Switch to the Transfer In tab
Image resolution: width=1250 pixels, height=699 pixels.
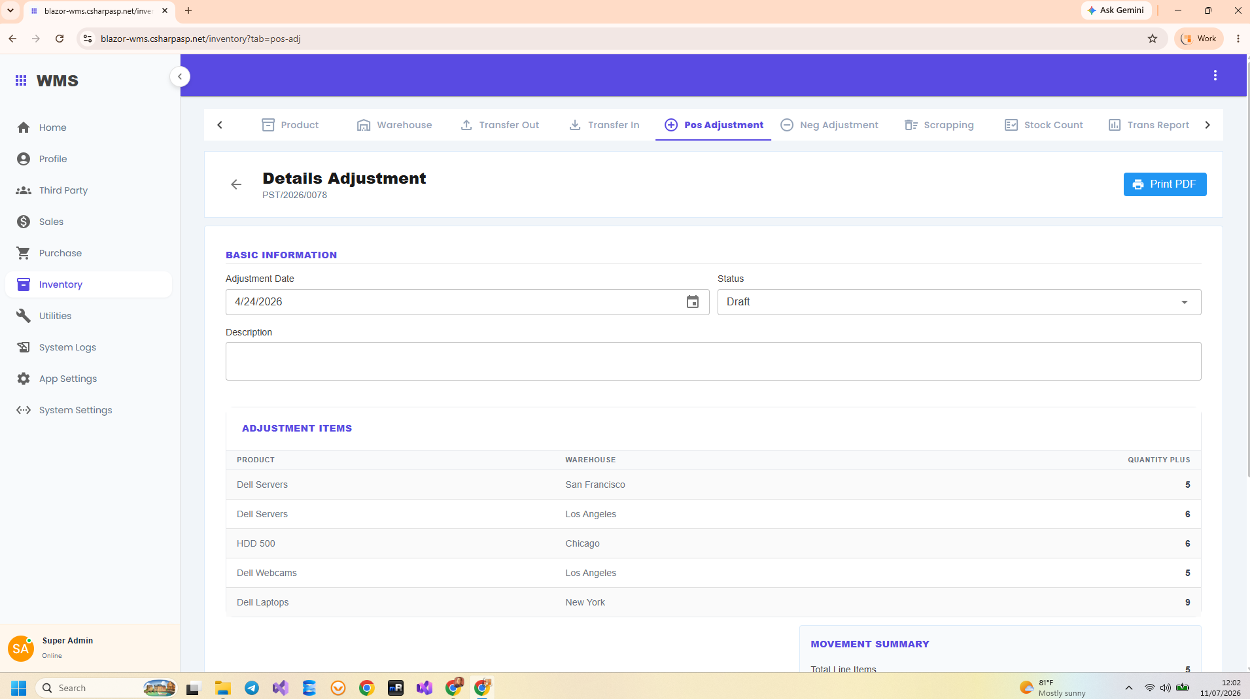point(604,125)
